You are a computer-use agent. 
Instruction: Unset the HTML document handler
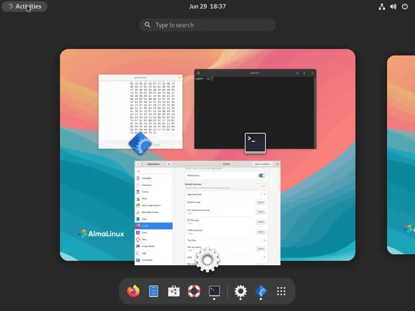click(261, 232)
